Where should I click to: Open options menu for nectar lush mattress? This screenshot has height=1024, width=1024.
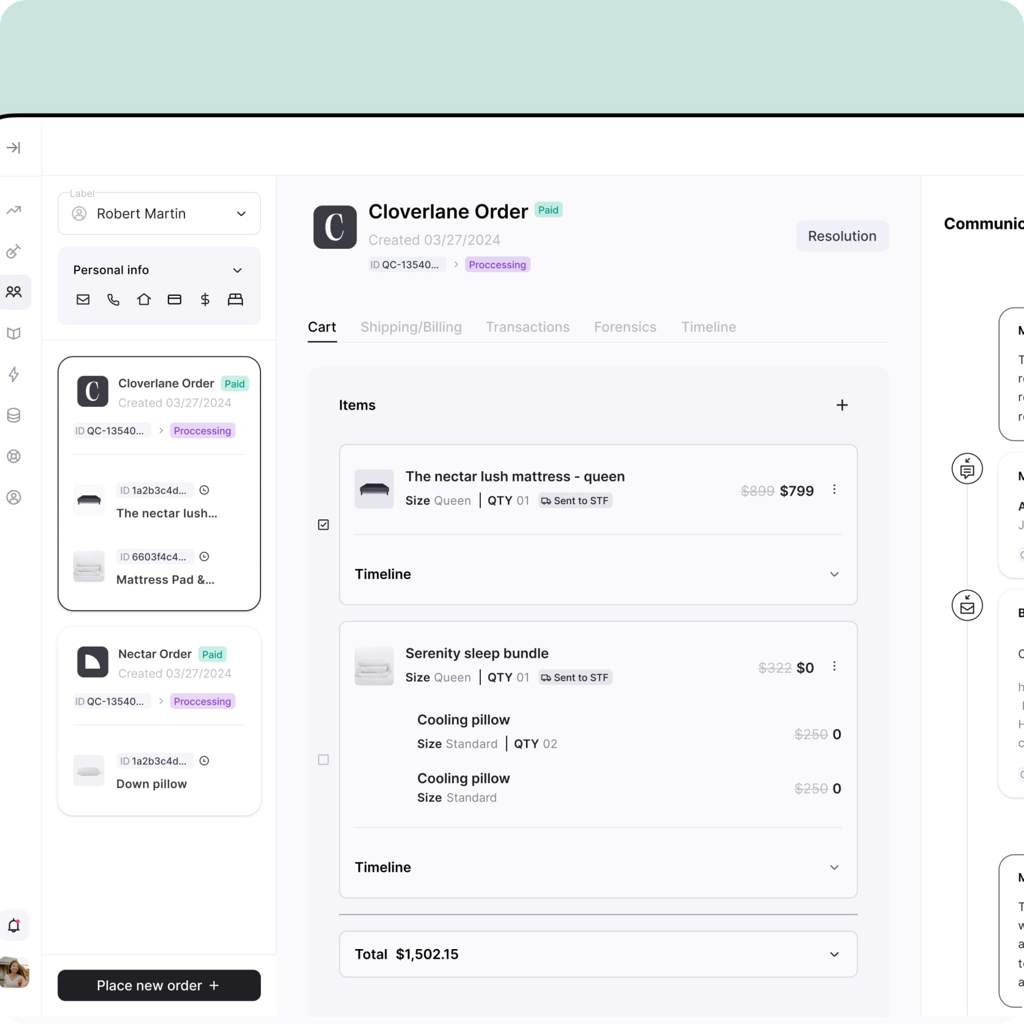click(x=834, y=490)
